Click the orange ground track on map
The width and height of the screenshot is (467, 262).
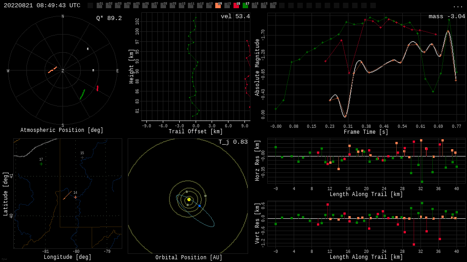tap(67, 196)
